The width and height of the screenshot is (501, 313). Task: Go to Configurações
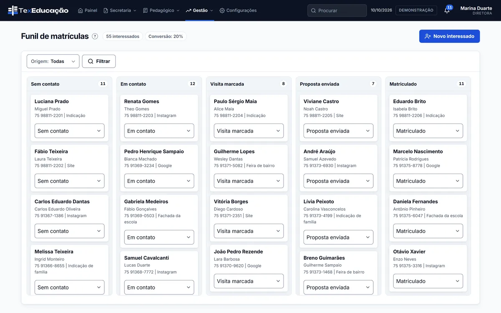(238, 10)
